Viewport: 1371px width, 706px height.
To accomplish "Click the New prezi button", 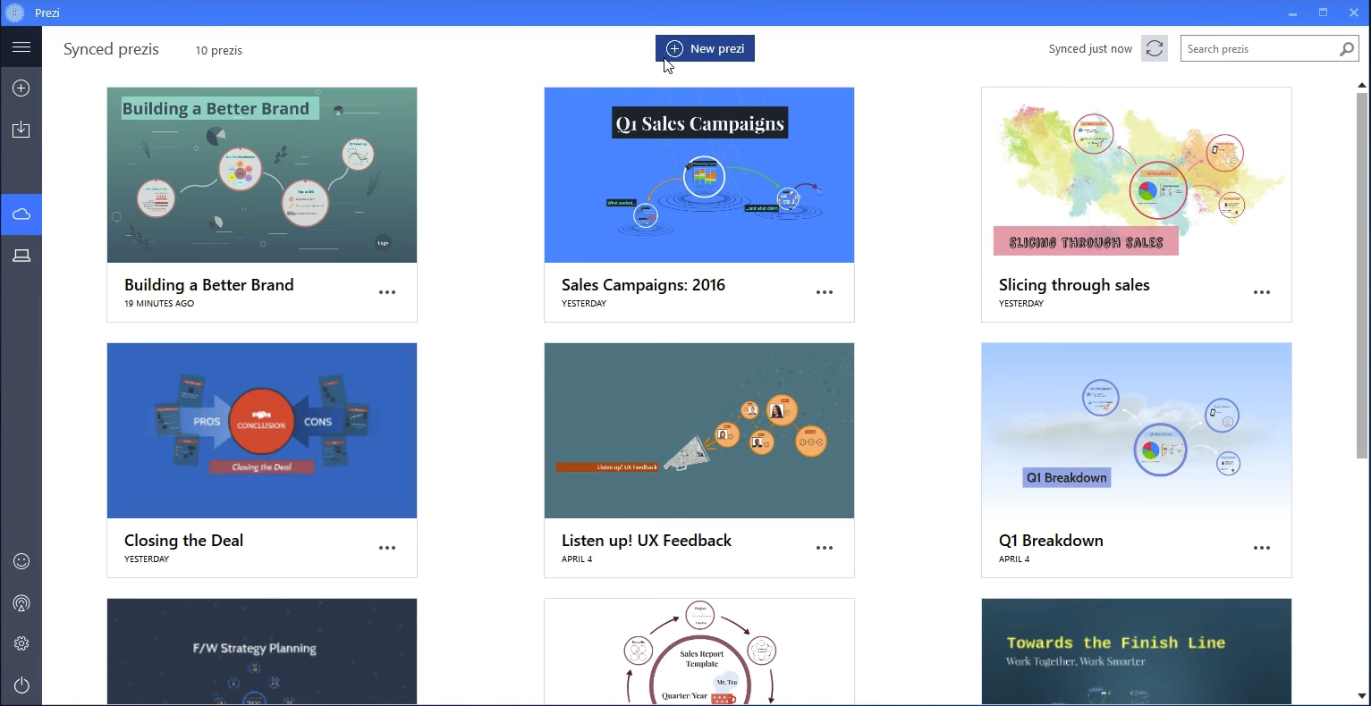I will [705, 49].
